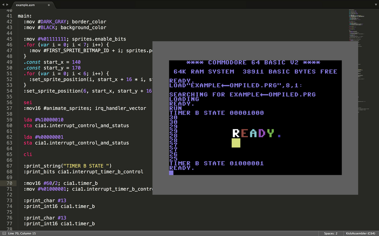Click the yellow sprite block in emulator
379x236 pixels.
(236, 143)
